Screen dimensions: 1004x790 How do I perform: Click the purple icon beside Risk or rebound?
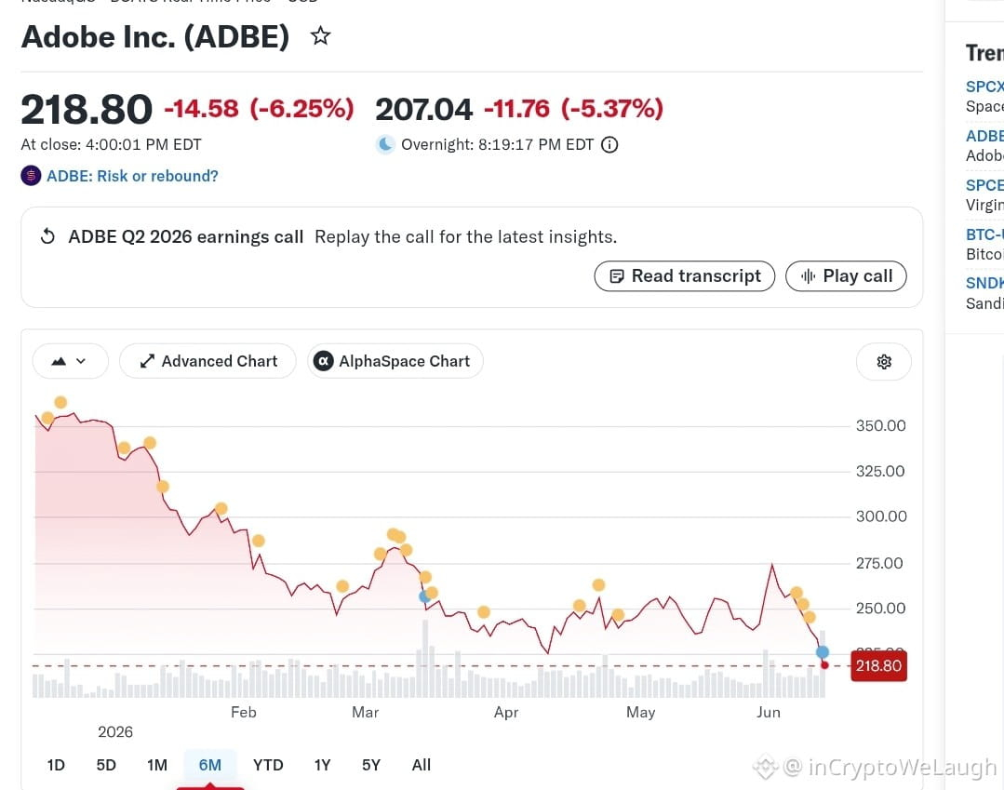pyautogui.click(x=31, y=176)
